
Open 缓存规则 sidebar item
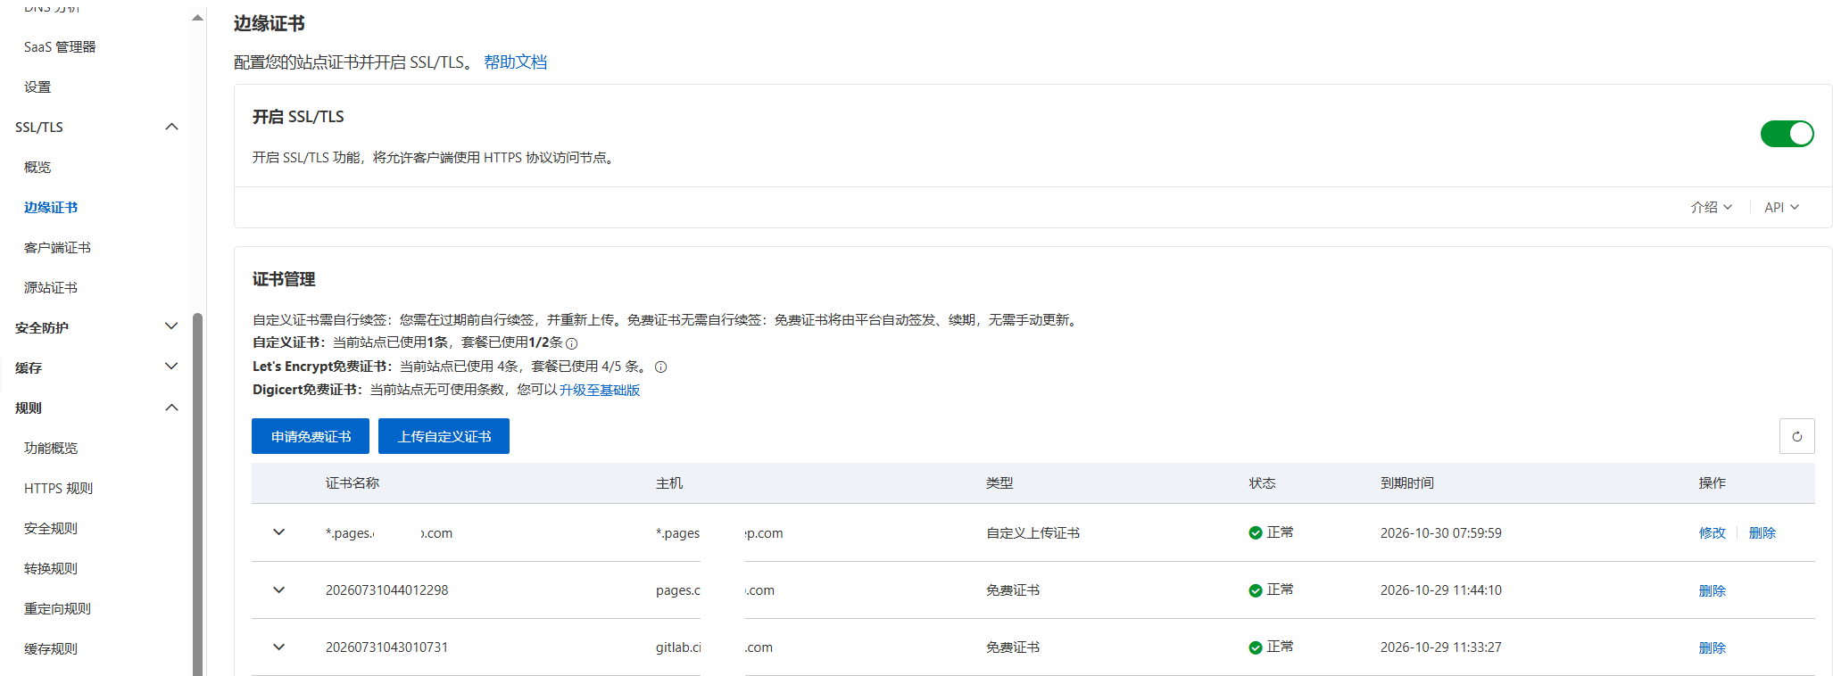tap(51, 648)
